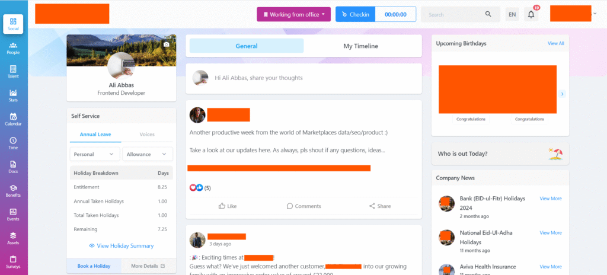This screenshot has height=275, width=607.
Task: Select the Time sidebar icon
Action: 13,143
